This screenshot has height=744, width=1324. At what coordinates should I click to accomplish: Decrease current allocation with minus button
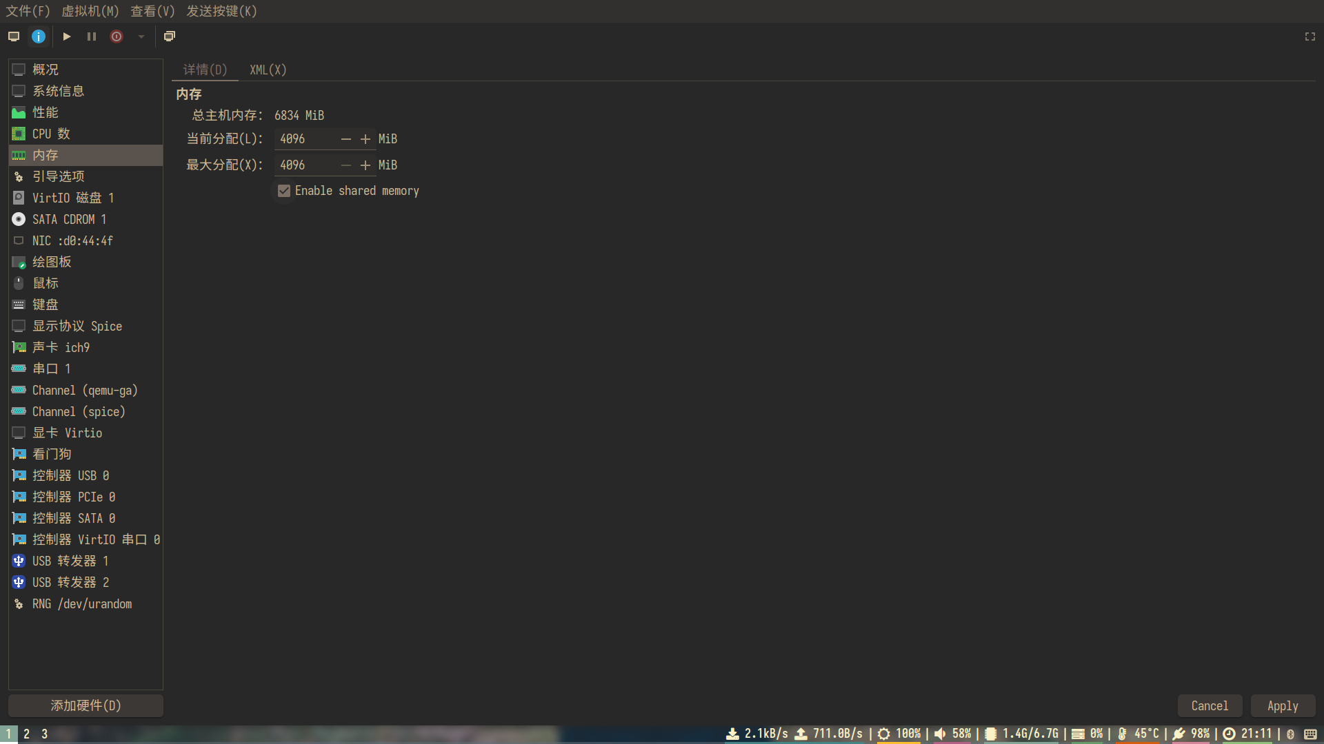coord(346,139)
